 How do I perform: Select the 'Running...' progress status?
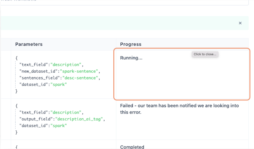(x=131, y=58)
